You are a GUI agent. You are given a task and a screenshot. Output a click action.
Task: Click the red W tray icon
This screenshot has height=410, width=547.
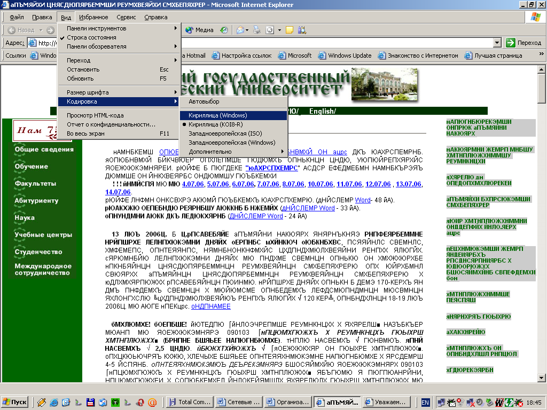tap(499, 403)
